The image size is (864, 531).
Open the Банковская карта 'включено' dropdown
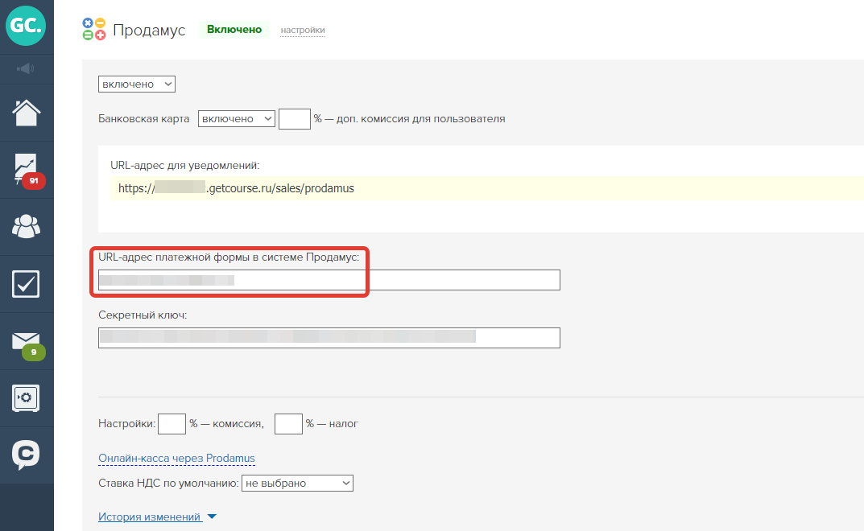237,119
